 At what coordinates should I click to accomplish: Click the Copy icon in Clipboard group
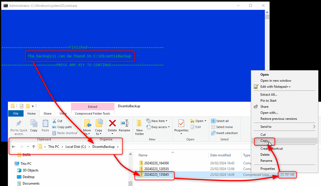tap(34, 123)
